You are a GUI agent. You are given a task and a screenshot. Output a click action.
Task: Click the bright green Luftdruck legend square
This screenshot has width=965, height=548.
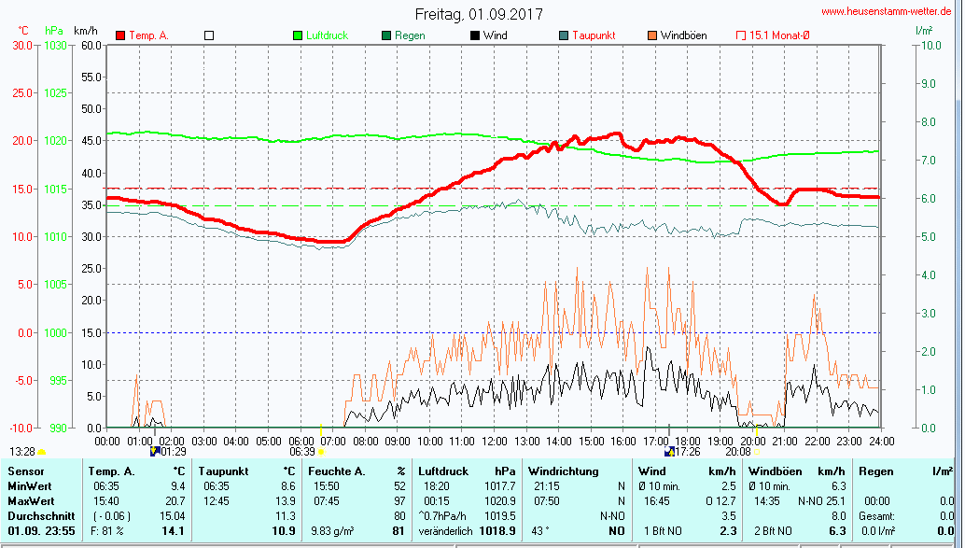(298, 35)
